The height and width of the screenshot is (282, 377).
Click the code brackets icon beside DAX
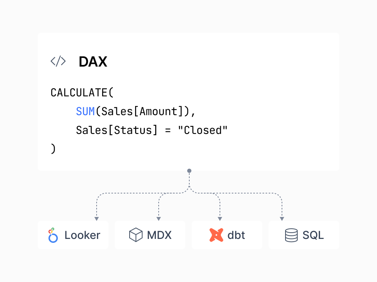coord(58,61)
